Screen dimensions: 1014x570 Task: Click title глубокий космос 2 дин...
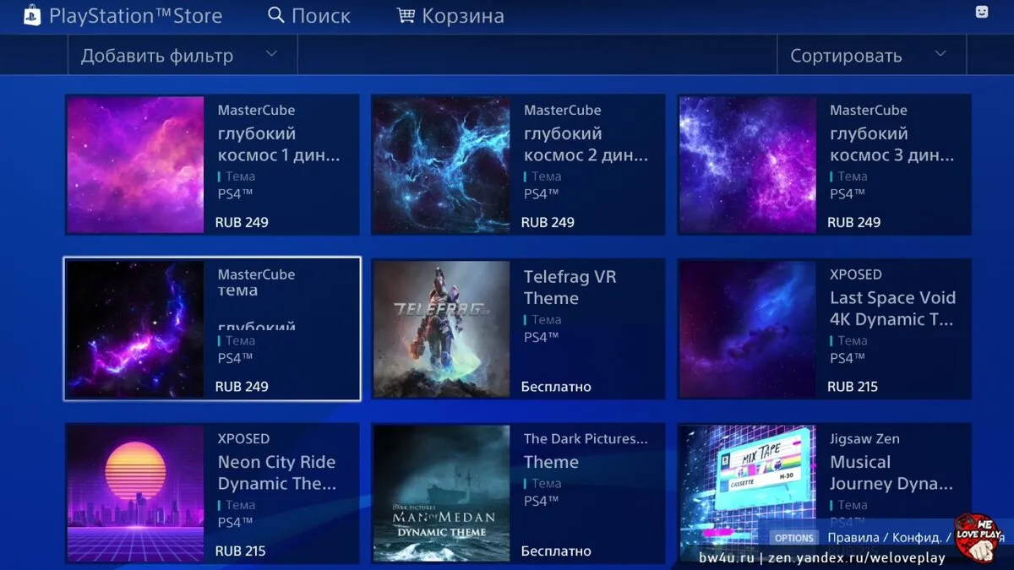tap(586, 144)
